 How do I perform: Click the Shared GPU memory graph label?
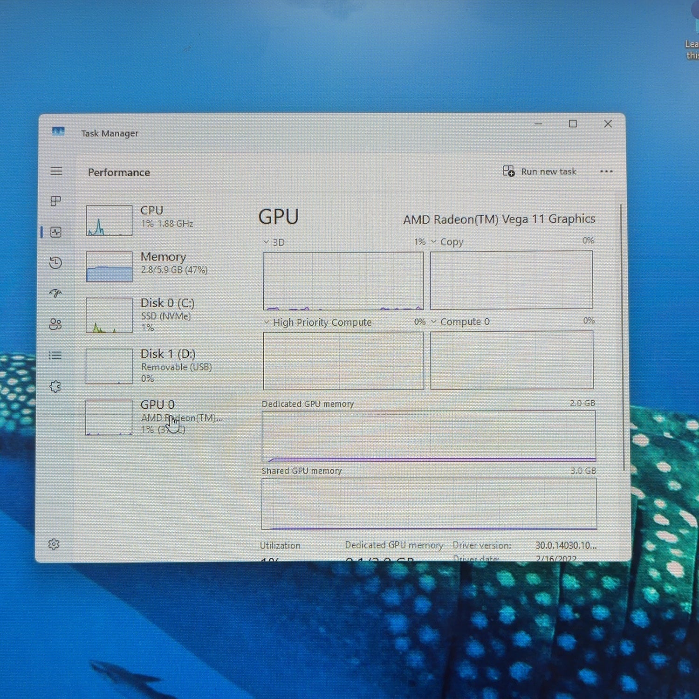point(302,471)
